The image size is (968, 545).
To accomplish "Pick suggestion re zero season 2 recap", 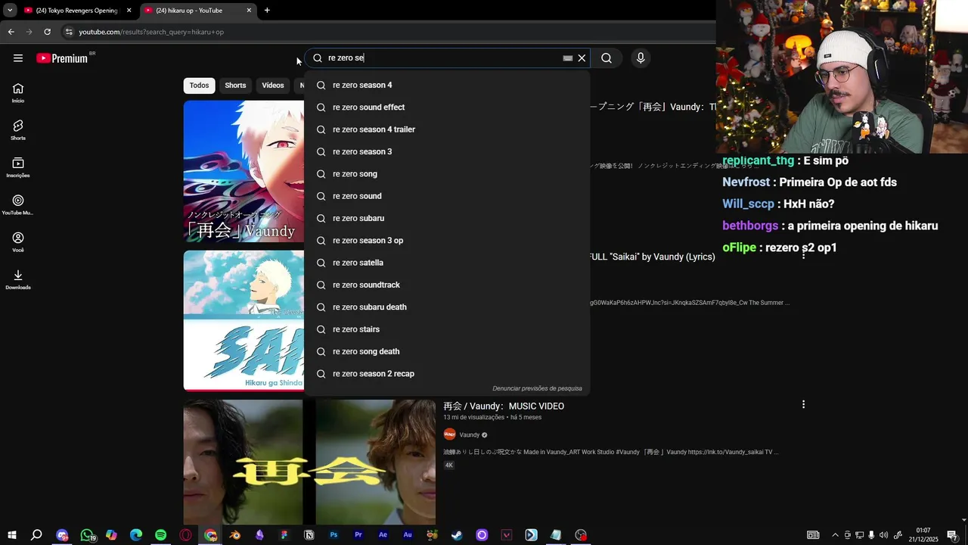I will coord(447,374).
